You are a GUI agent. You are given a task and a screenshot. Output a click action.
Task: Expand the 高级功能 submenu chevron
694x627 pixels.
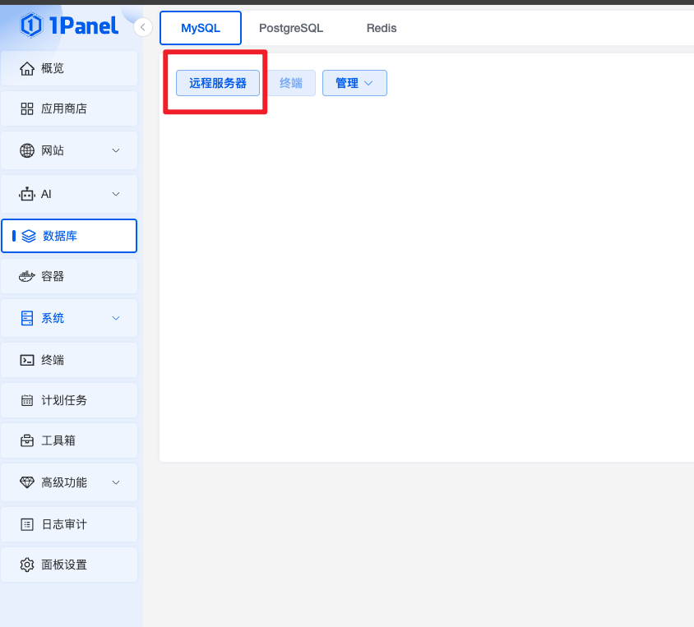point(116,482)
